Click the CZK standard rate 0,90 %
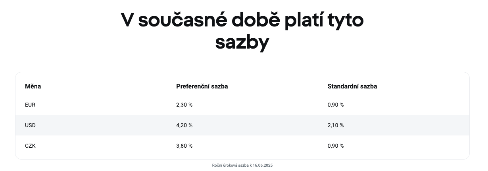Viewport: 488px width, 171px height. [x=336, y=146]
